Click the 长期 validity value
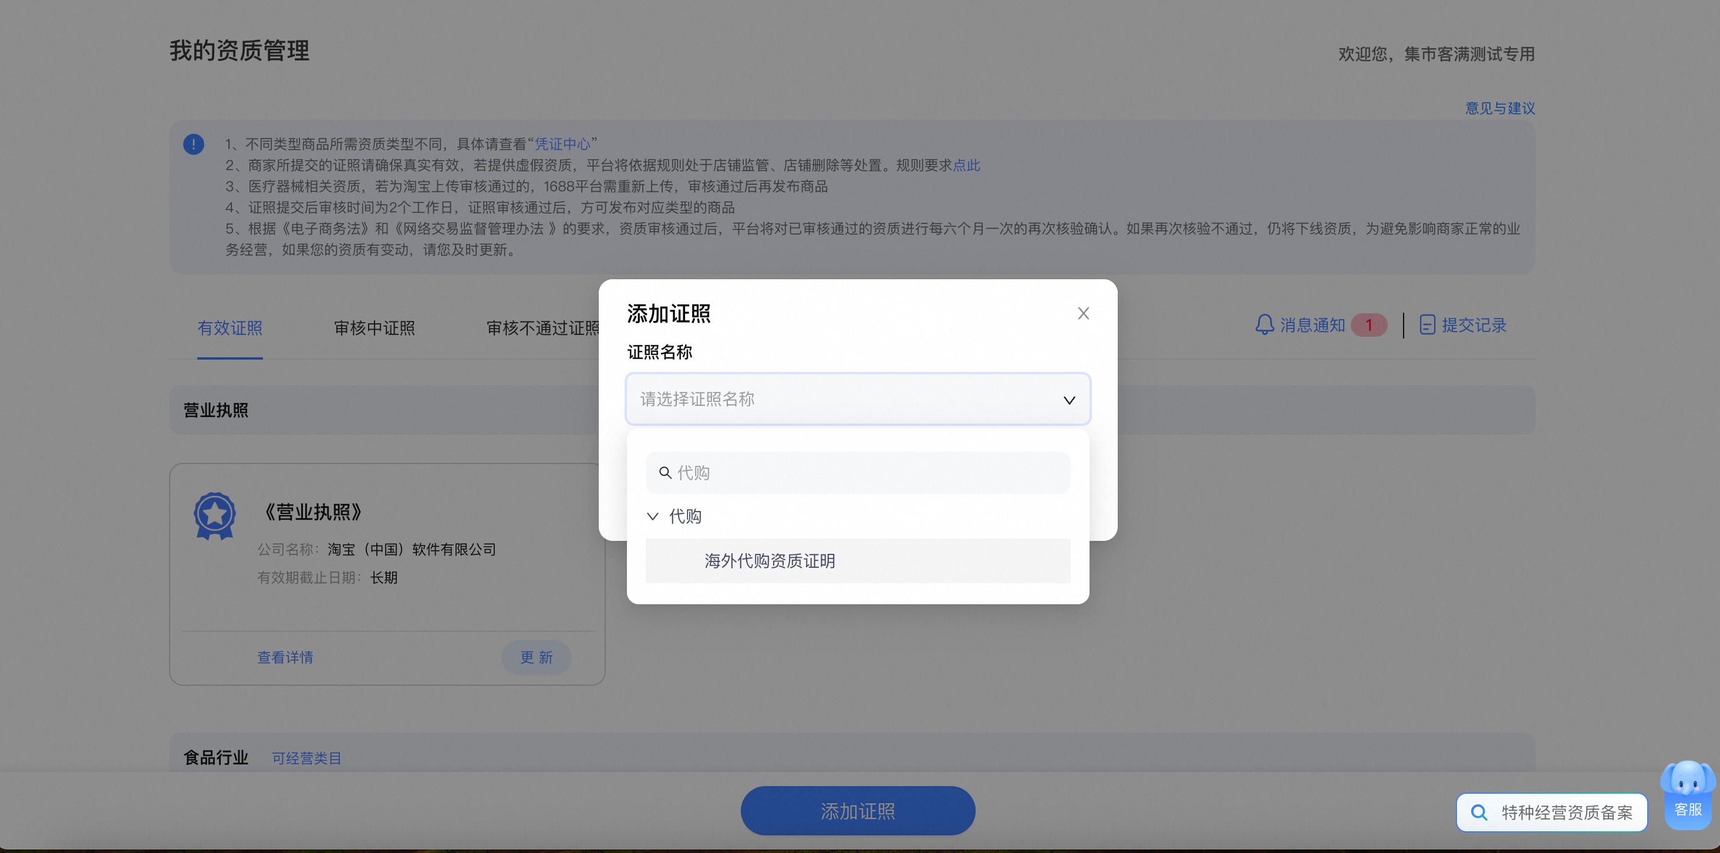 [x=384, y=577]
